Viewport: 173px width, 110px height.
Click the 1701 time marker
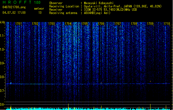(18, 24)
